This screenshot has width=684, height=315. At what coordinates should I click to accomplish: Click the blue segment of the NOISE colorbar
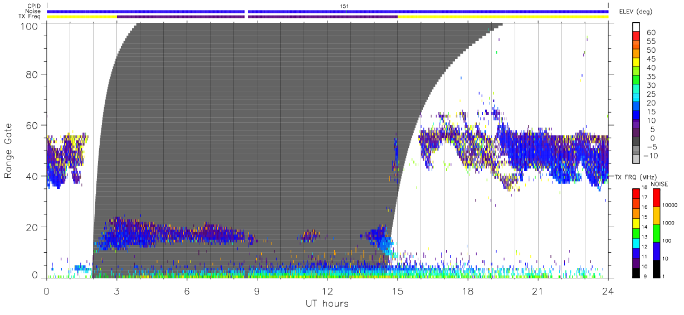click(x=657, y=250)
